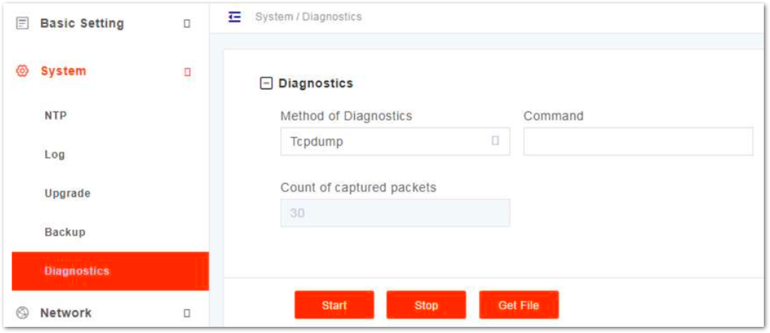Click the System gear icon

coord(22,71)
